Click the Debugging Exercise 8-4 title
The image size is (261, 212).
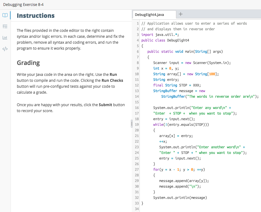[x=24, y=4]
